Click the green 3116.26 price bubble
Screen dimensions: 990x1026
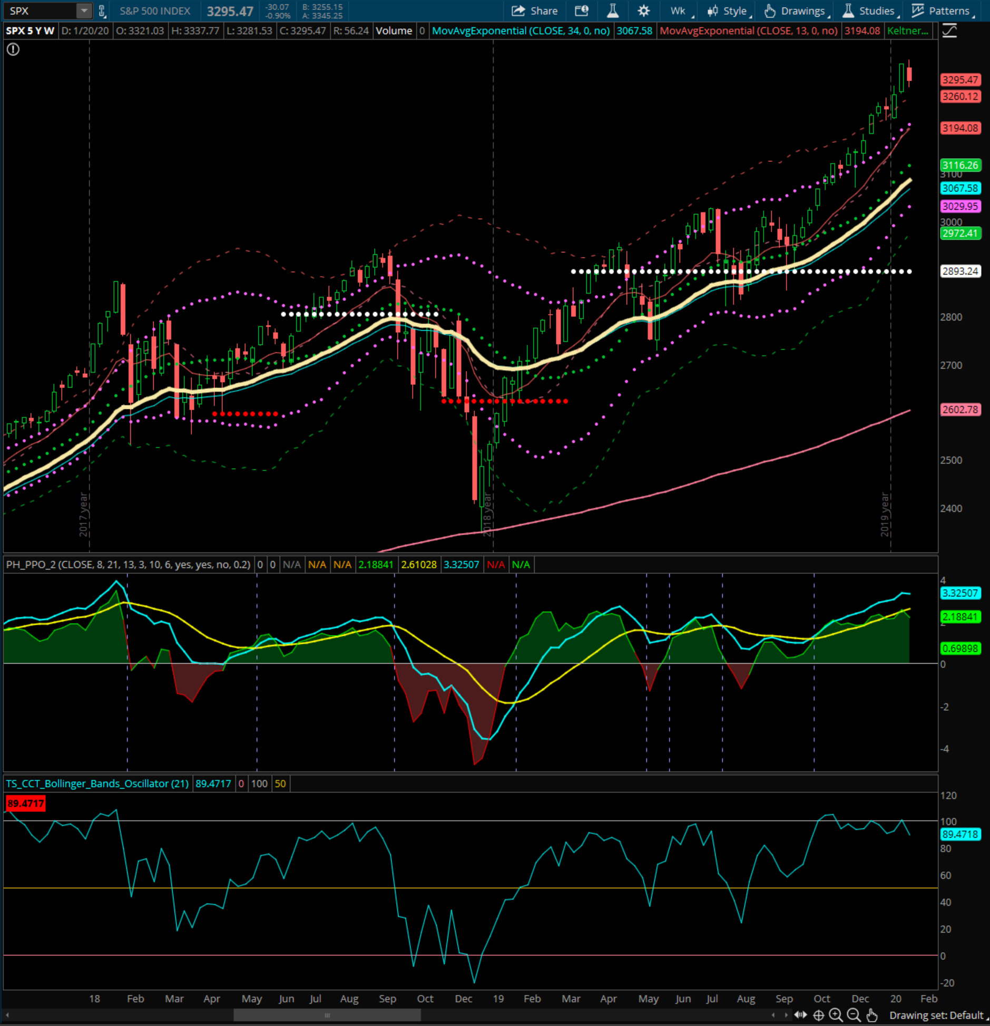pyautogui.click(x=960, y=165)
